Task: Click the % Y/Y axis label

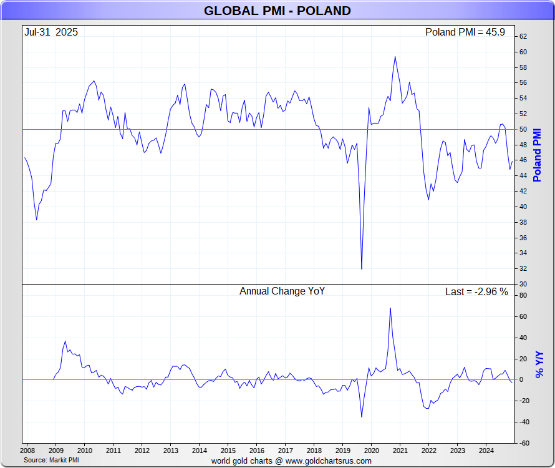Action: pyautogui.click(x=540, y=364)
